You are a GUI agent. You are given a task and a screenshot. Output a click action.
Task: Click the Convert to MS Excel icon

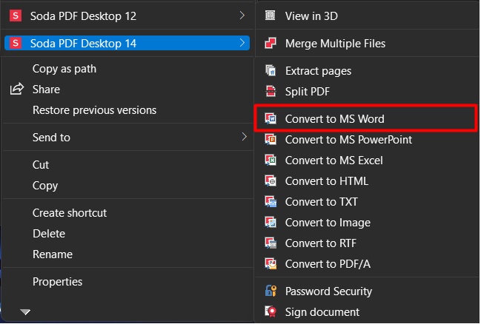point(271,161)
